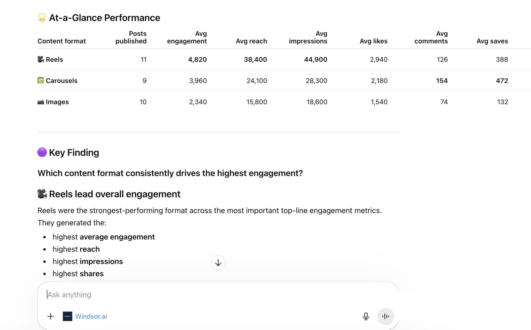The image size is (531, 330).
Task: Click Carousels avg likes value 2,180
Action: [379, 81]
